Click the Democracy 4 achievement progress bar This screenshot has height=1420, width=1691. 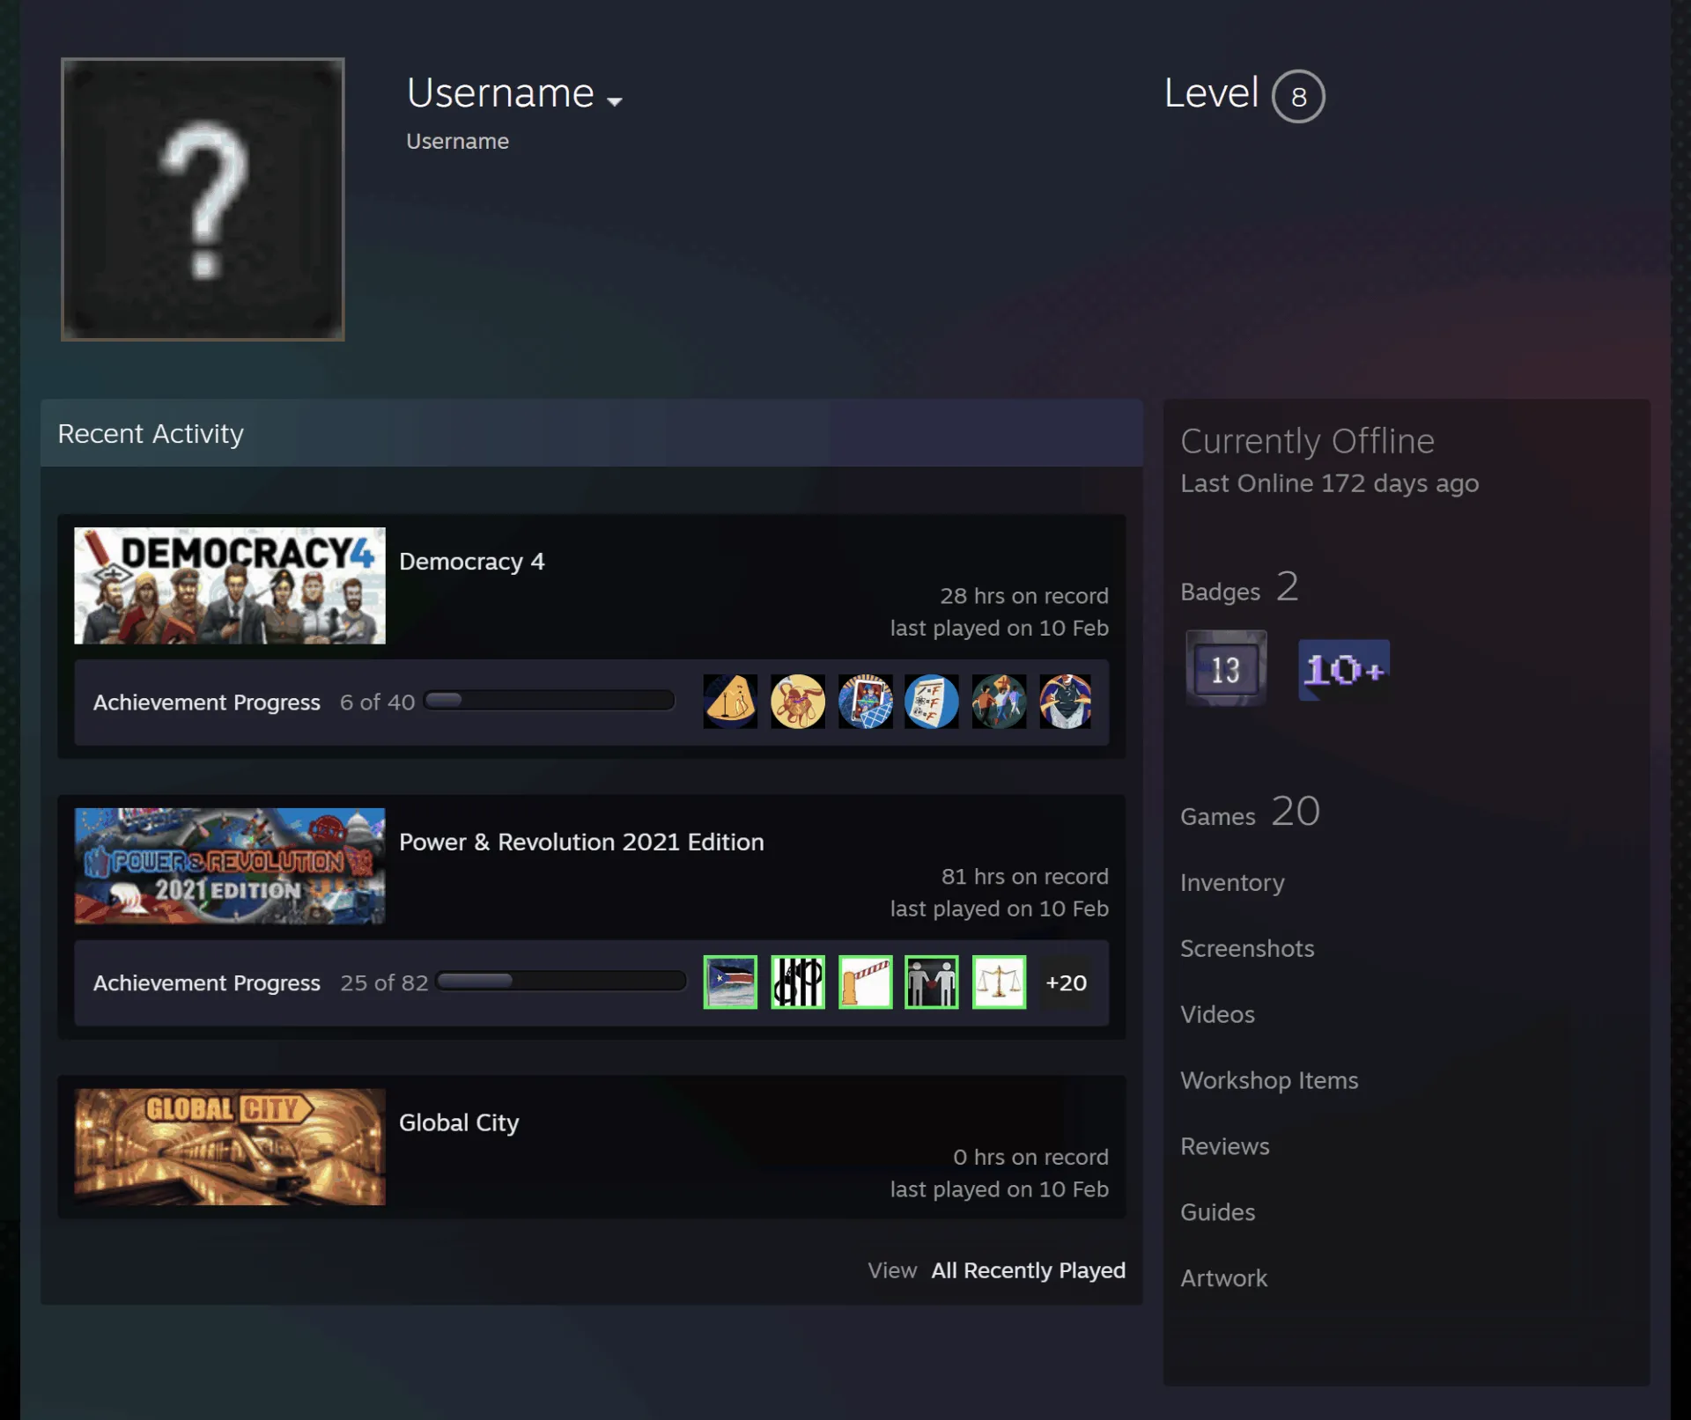[x=550, y=701]
